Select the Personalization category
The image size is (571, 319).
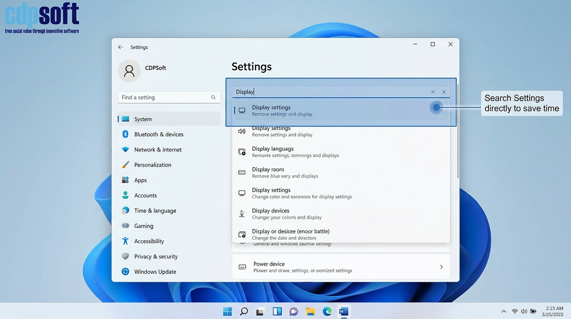[152, 165]
